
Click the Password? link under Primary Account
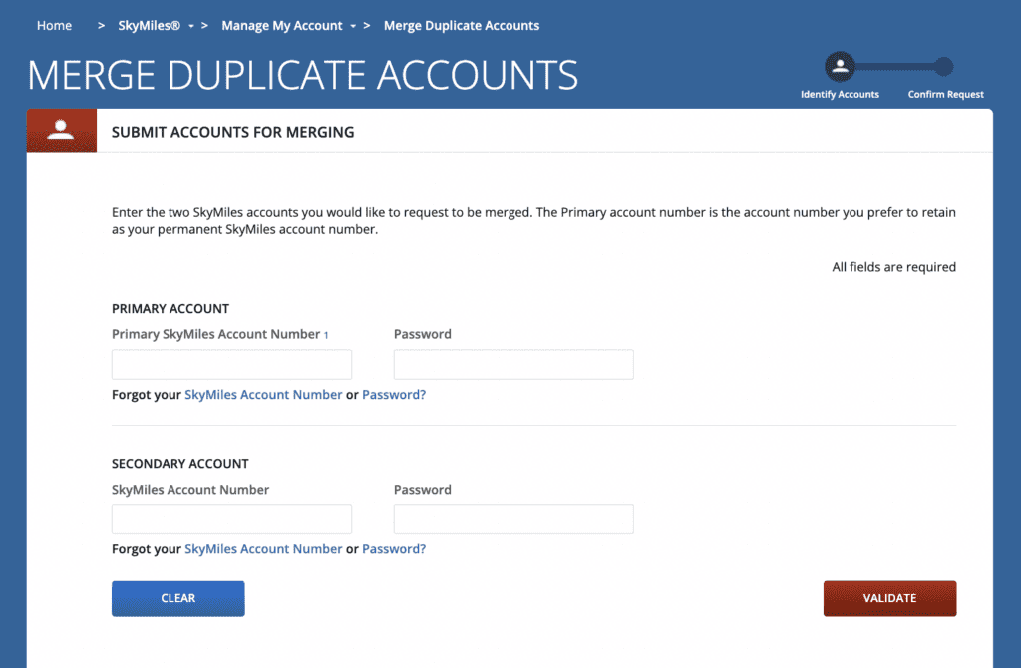(x=394, y=394)
